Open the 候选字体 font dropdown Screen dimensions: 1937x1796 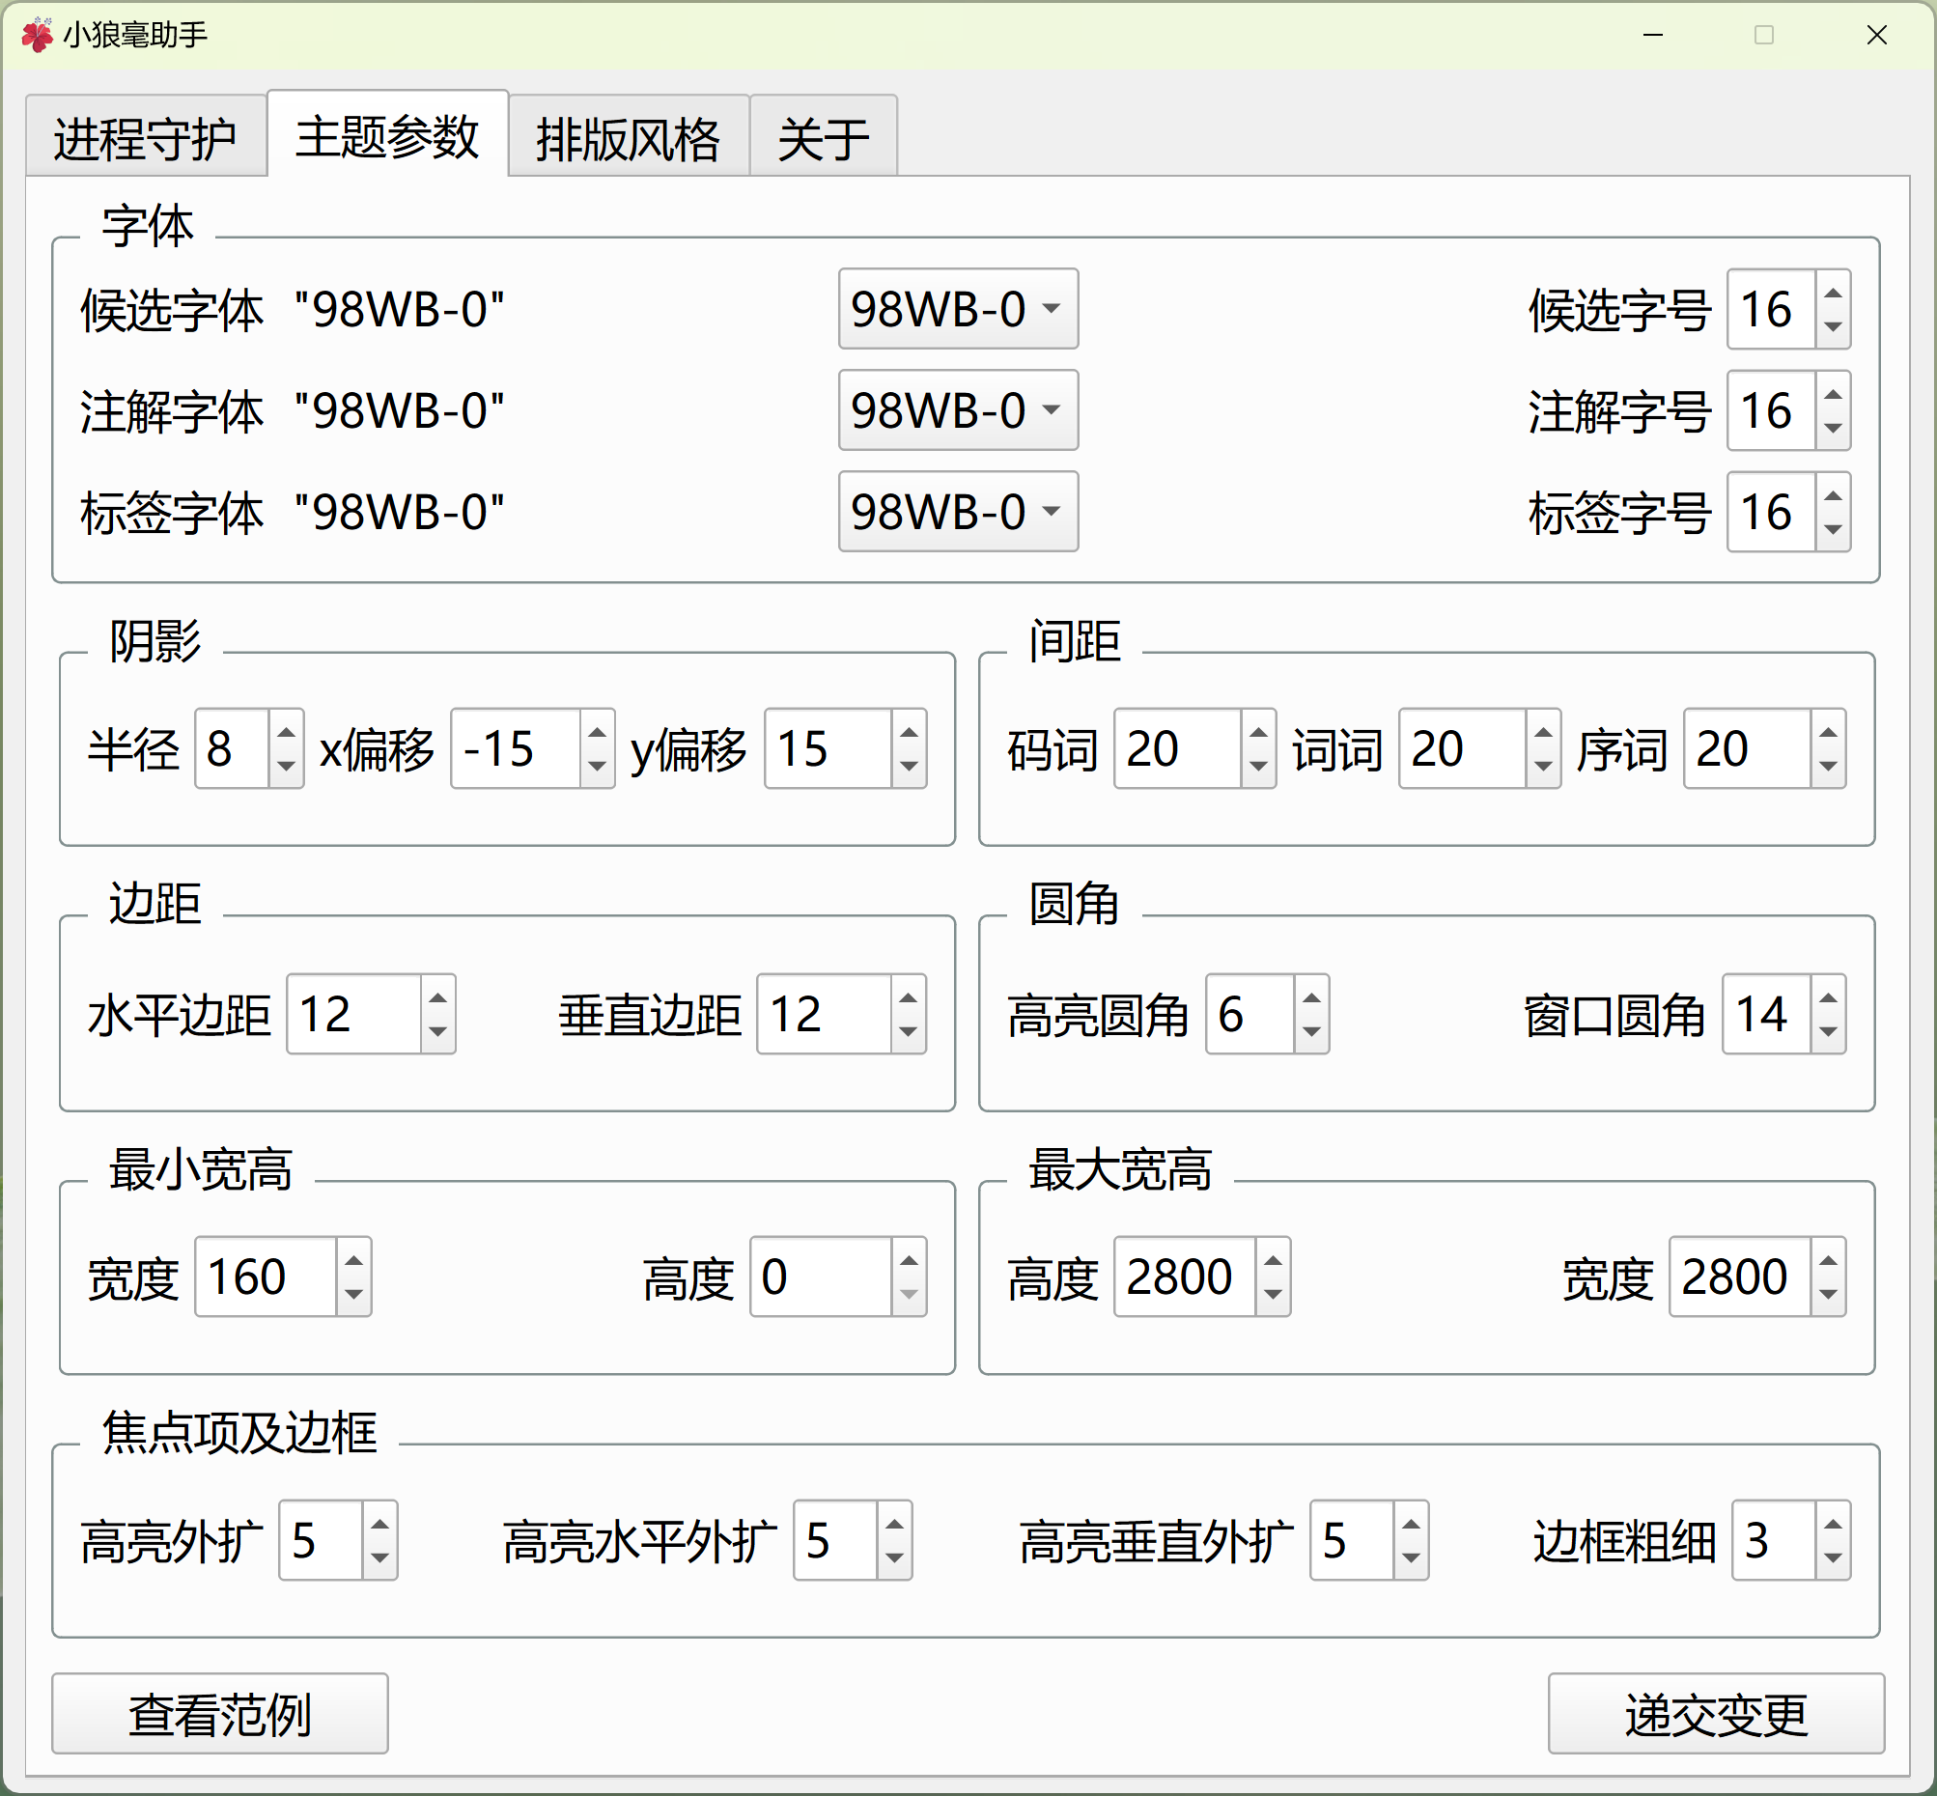957,309
